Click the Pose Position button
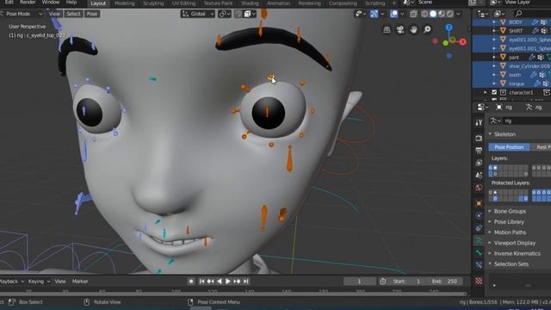 (509, 147)
